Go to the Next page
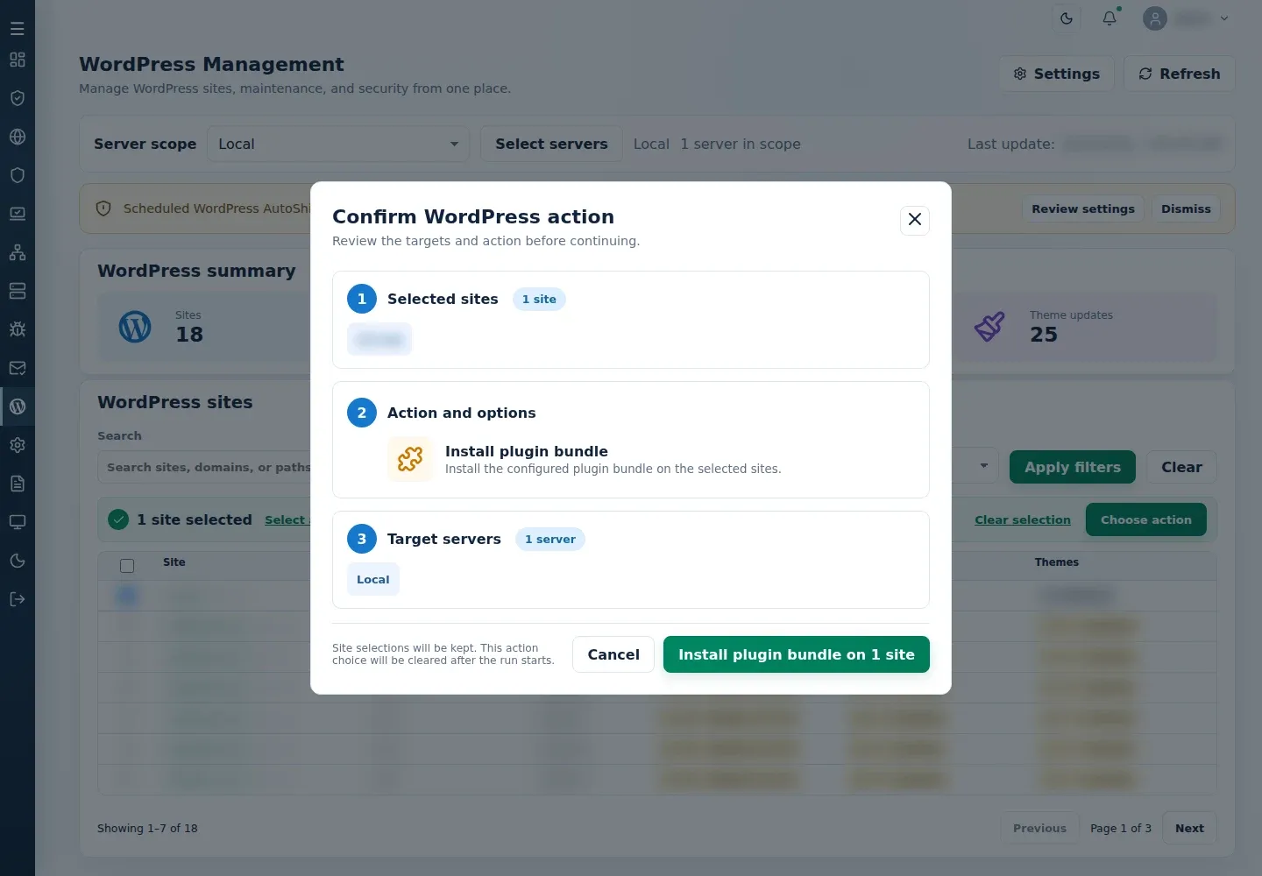The image size is (1262, 876). pyautogui.click(x=1189, y=828)
